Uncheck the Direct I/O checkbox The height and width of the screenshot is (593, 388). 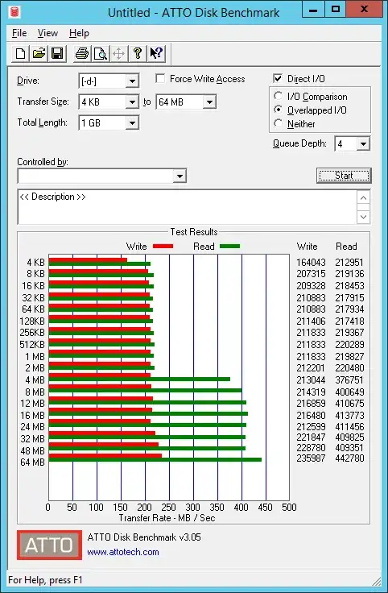click(278, 78)
